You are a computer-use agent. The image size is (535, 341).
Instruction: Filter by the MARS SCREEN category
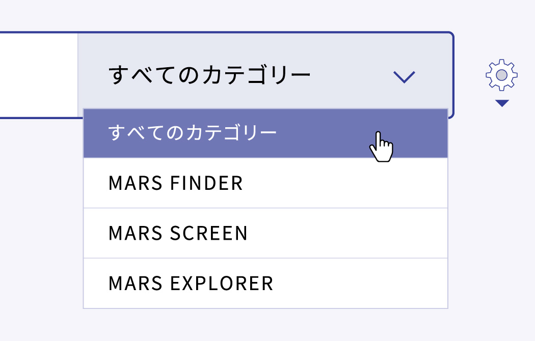coord(265,233)
